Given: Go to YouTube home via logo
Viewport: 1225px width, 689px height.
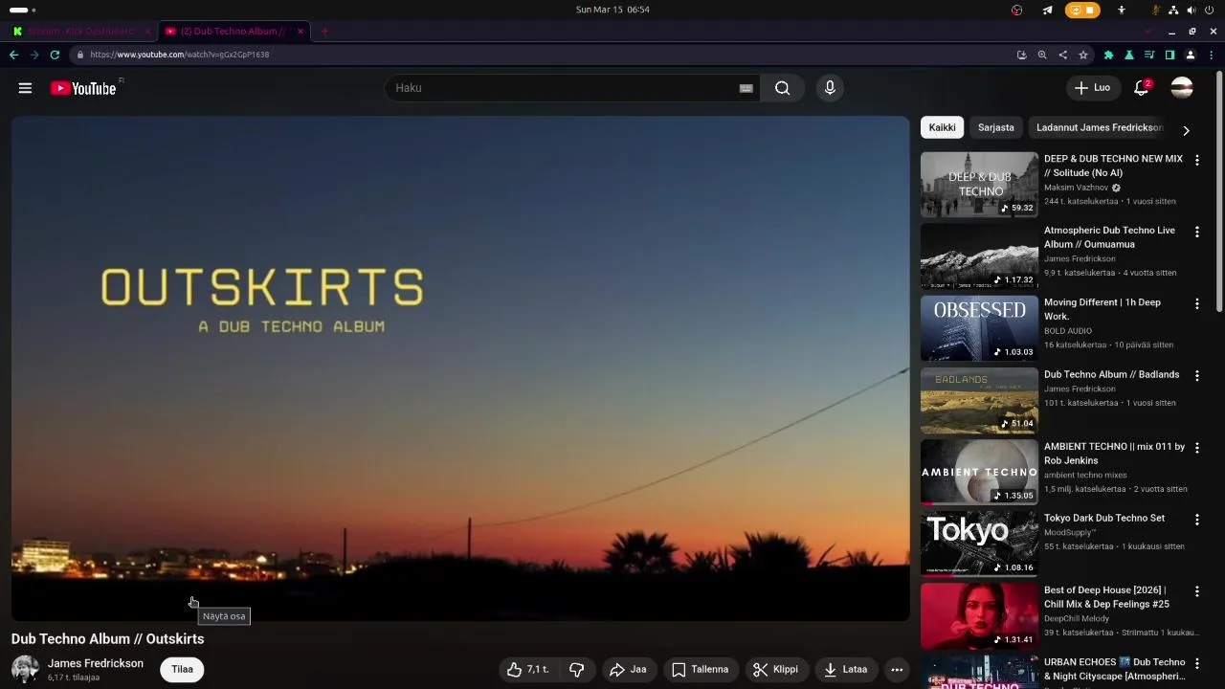Looking at the screenshot, I should point(83,88).
